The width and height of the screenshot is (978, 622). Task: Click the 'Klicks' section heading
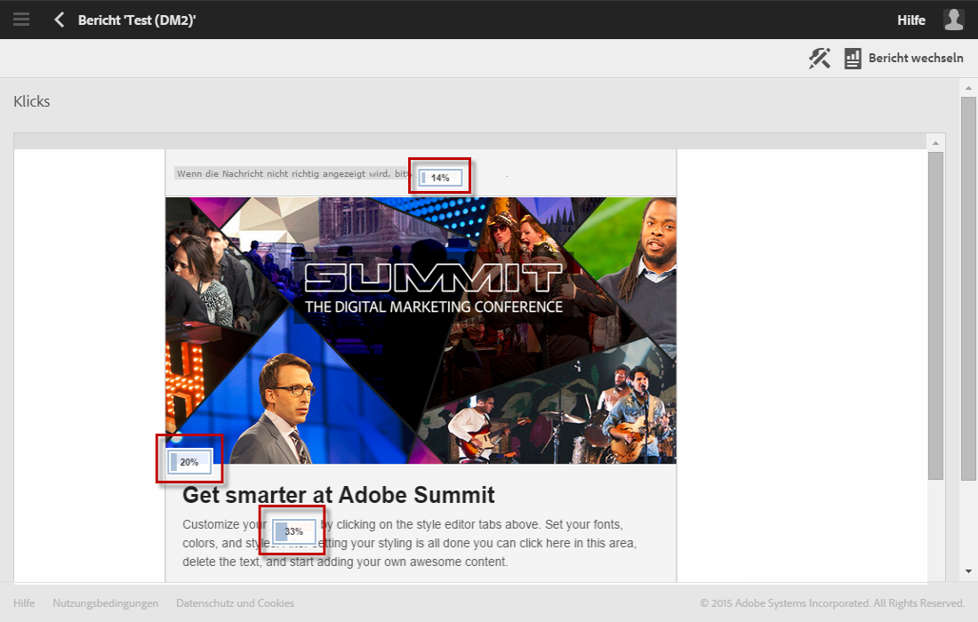tap(32, 101)
